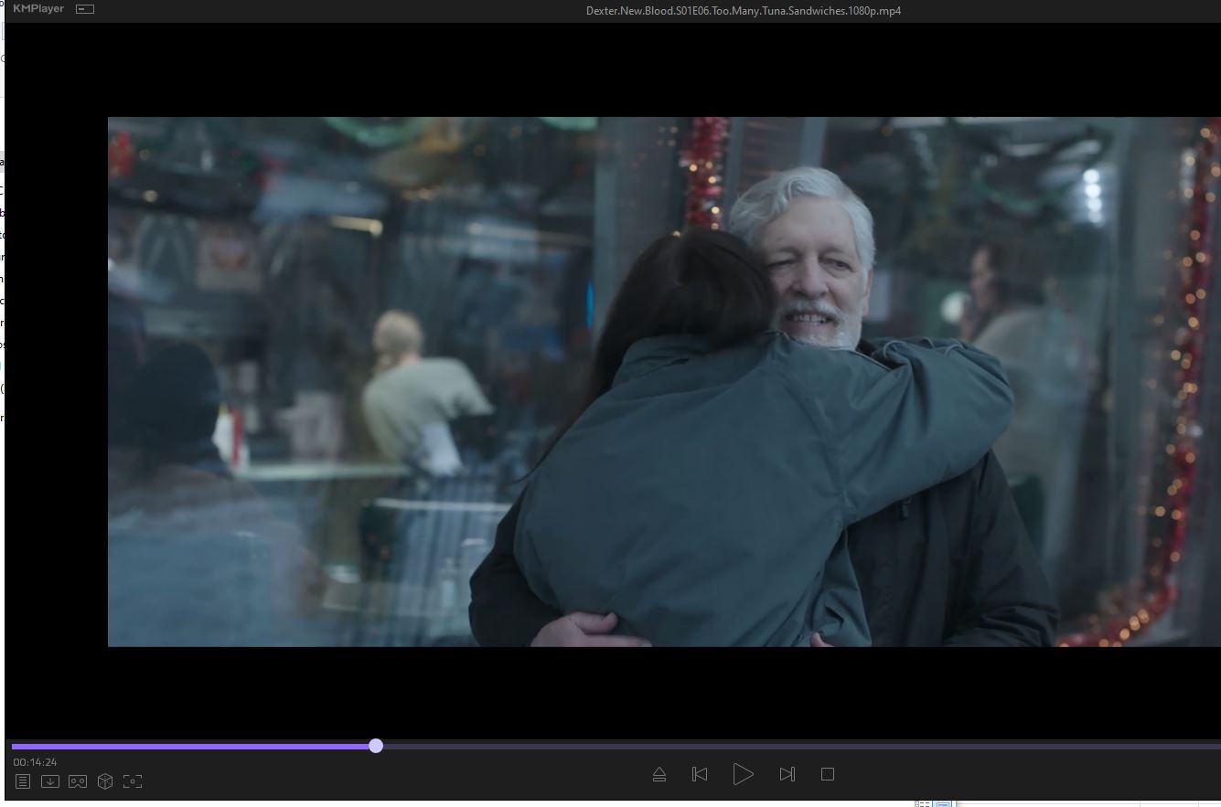
Task: Click the Dexter.New.Blood file name title
Action: (743, 11)
